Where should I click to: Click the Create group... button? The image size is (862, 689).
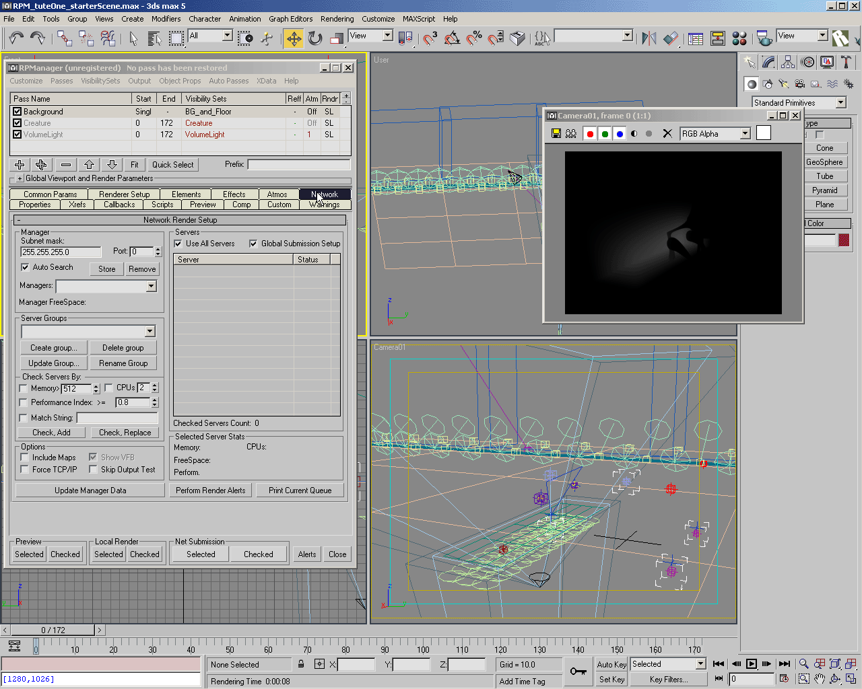[x=53, y=348]
